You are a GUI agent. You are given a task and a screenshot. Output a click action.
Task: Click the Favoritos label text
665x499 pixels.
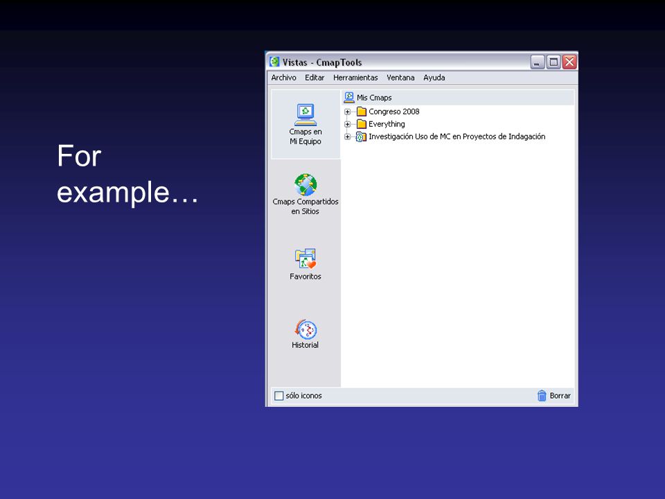[x=305, y=277]
